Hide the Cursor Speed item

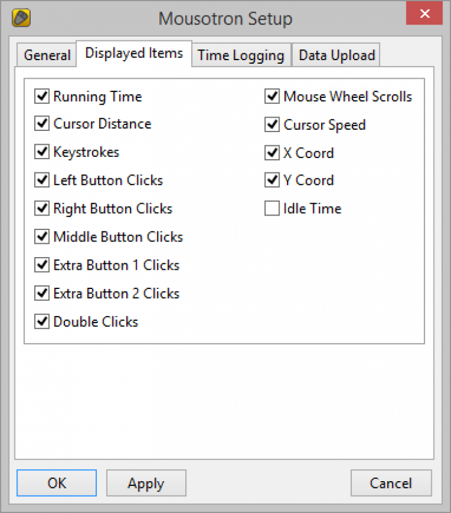pyautogui.click(x=272, y=125)
